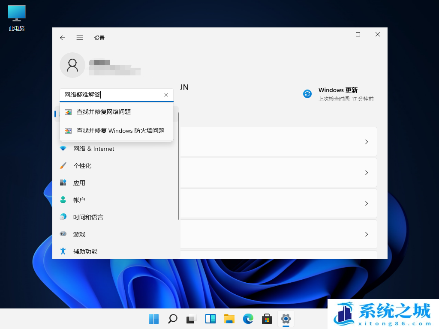Open Microsoft Edge from taskbar
This screenshot has width=439, height=329.
248,319
